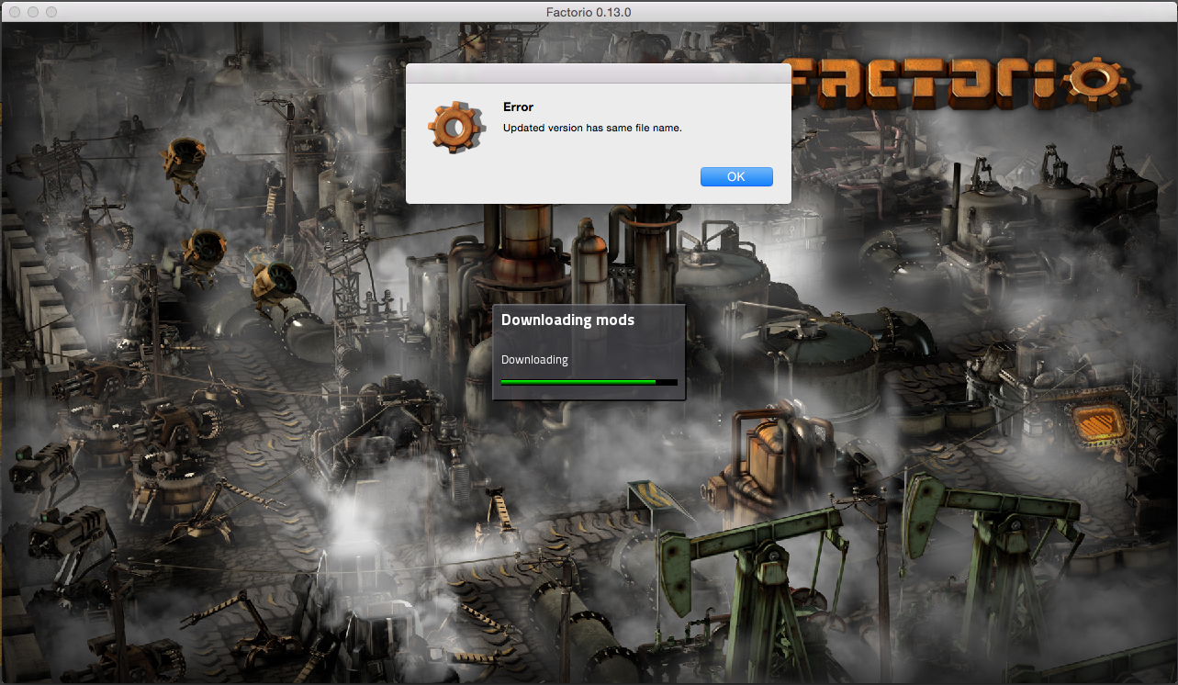Maximize the Factorio window
Screen dimensions: 1178x685
[50, 12]
